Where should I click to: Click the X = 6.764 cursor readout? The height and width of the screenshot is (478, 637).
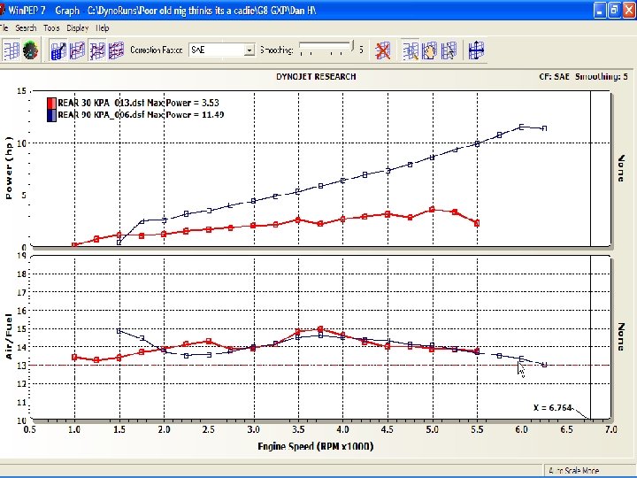(x=553, y=408)
